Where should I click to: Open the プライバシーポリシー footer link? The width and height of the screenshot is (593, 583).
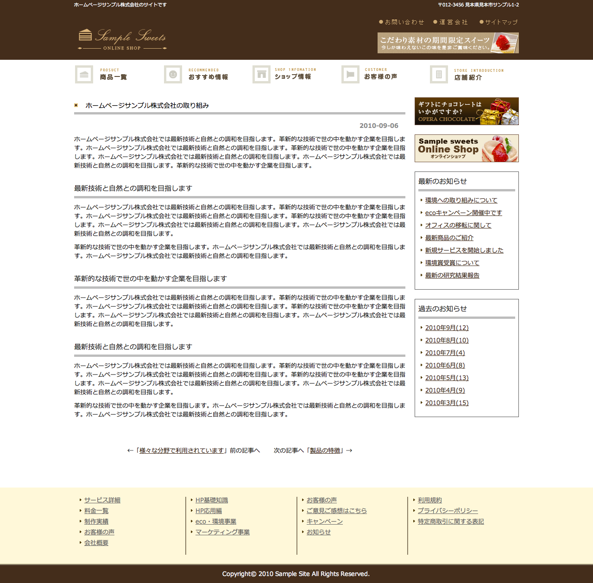pos(448,511)
